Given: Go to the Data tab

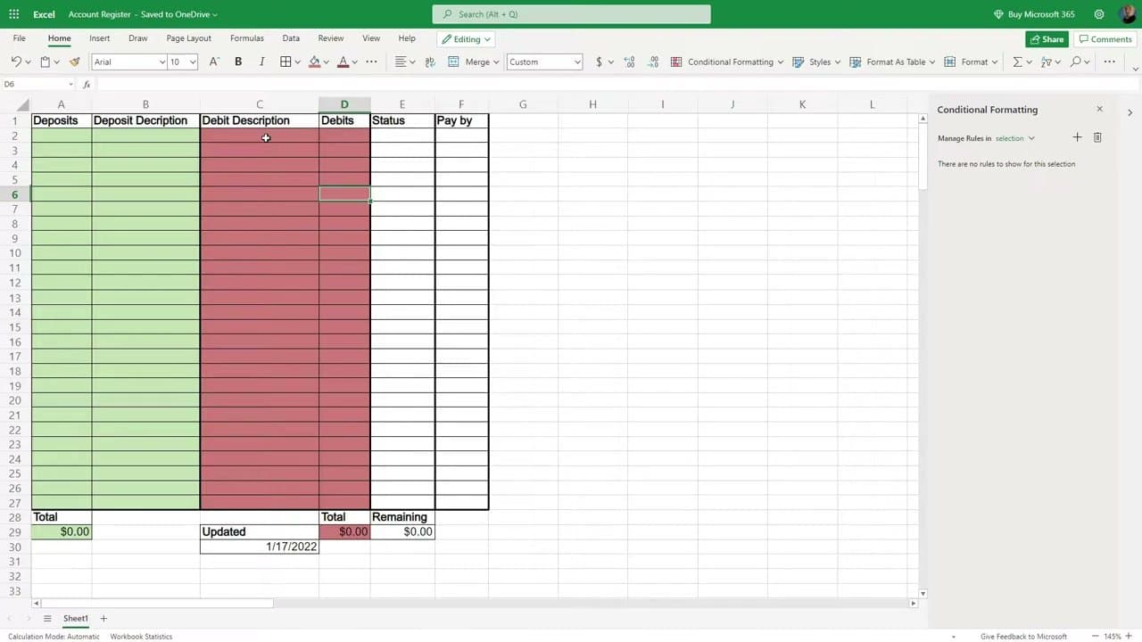Looking at the screenshot, I should pyautogui.click(x=291, y=38).
